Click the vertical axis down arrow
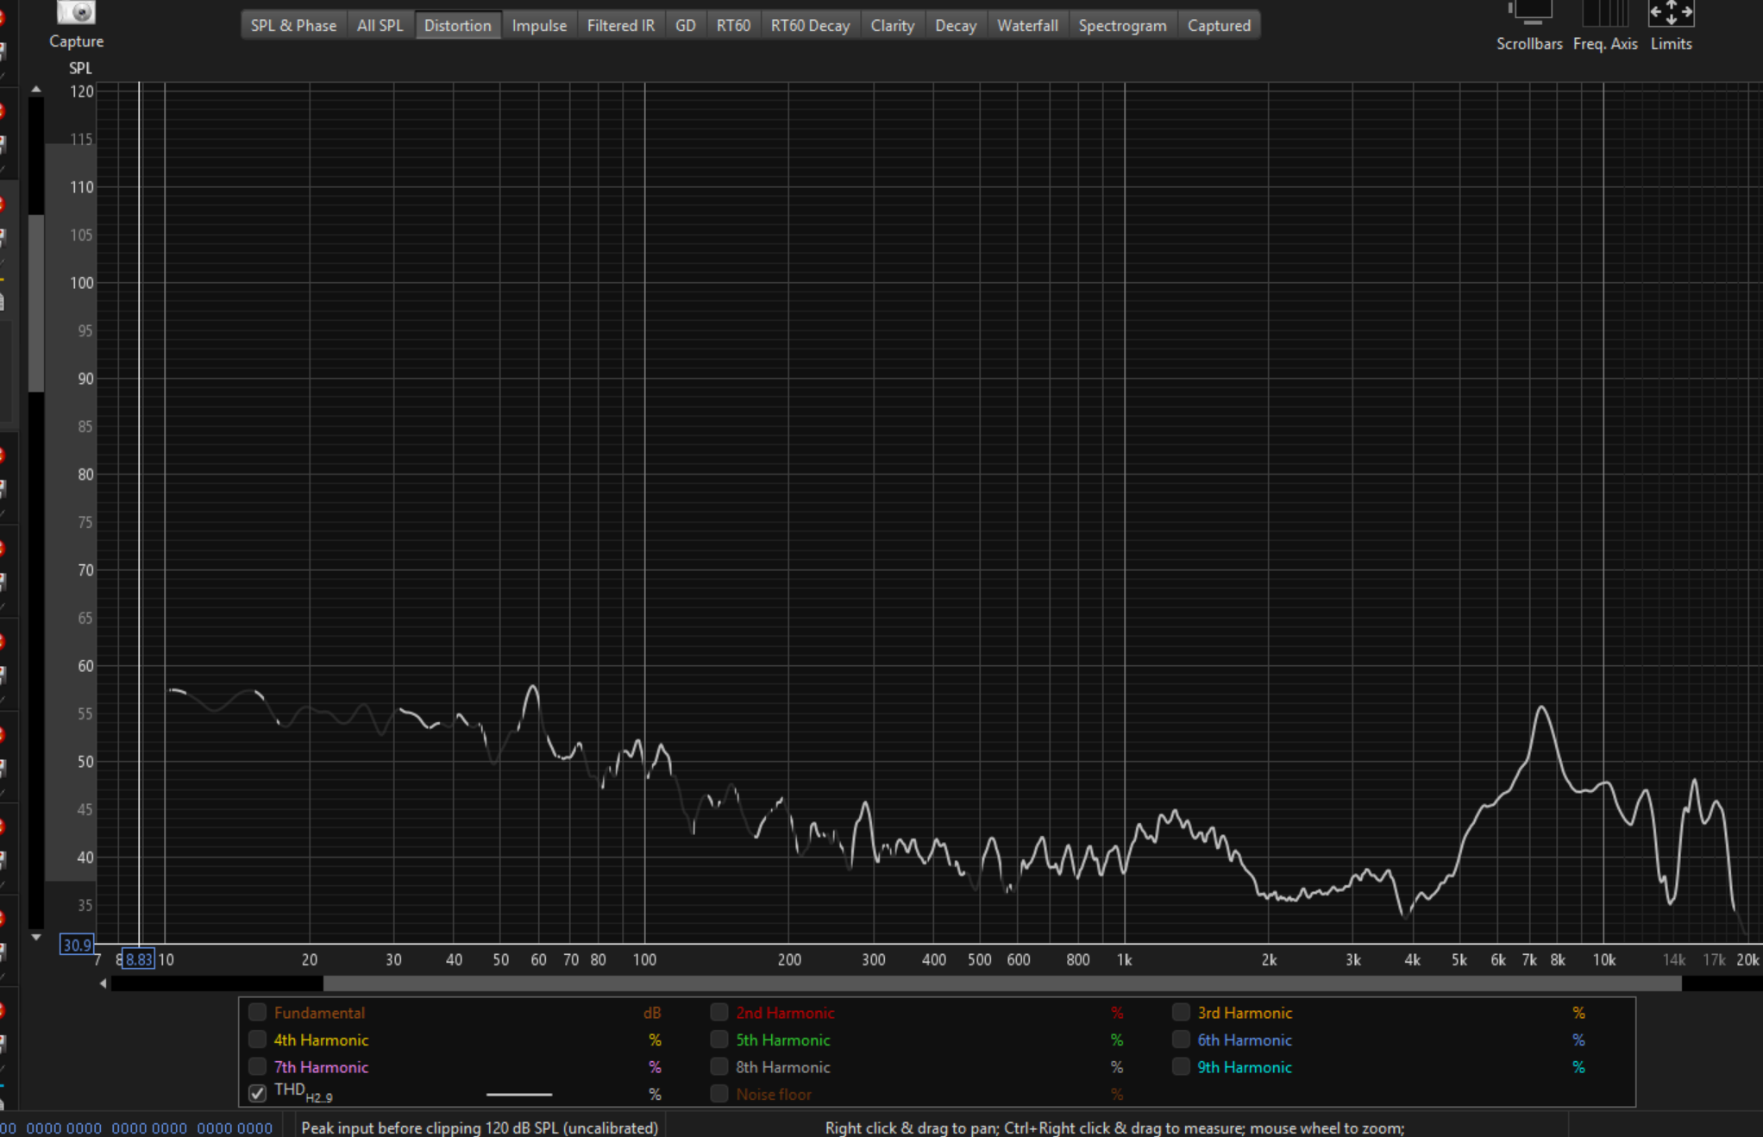Viewport: 1763px width, 1137px height. (36, 936)
